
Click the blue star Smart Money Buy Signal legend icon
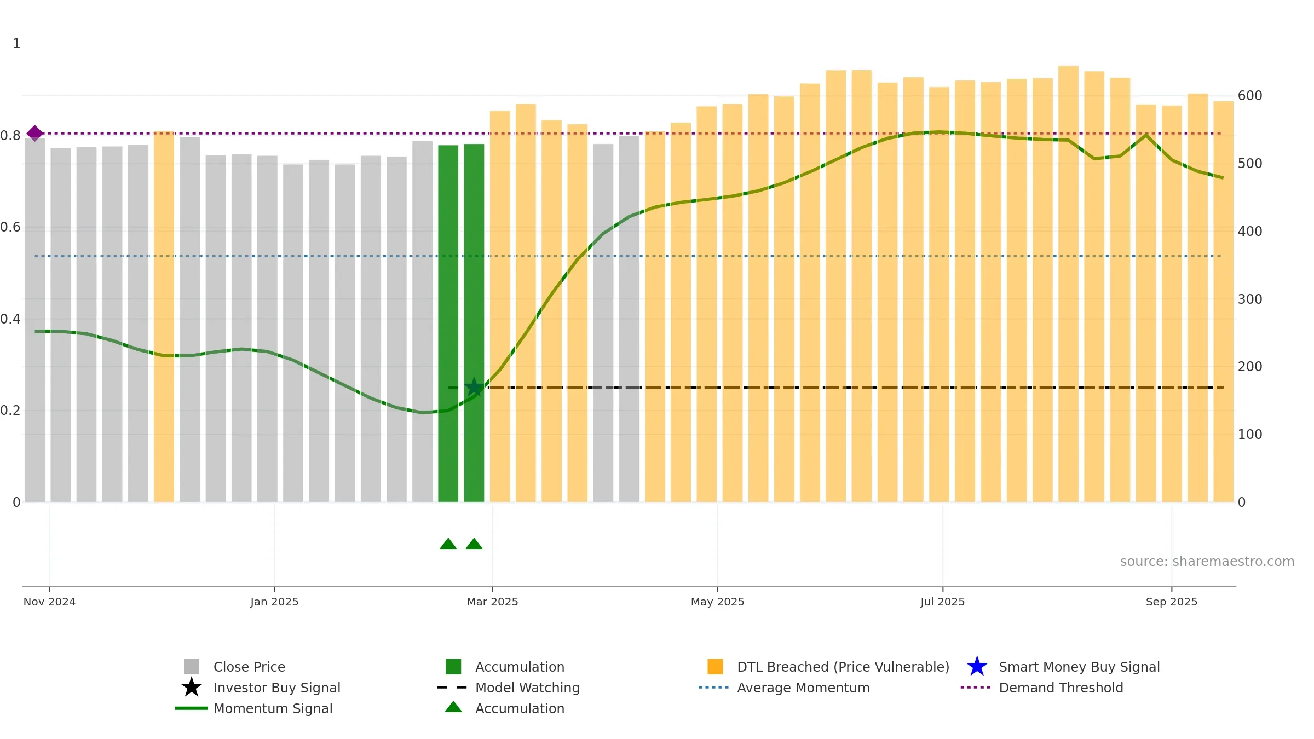[x=977, y=667]
